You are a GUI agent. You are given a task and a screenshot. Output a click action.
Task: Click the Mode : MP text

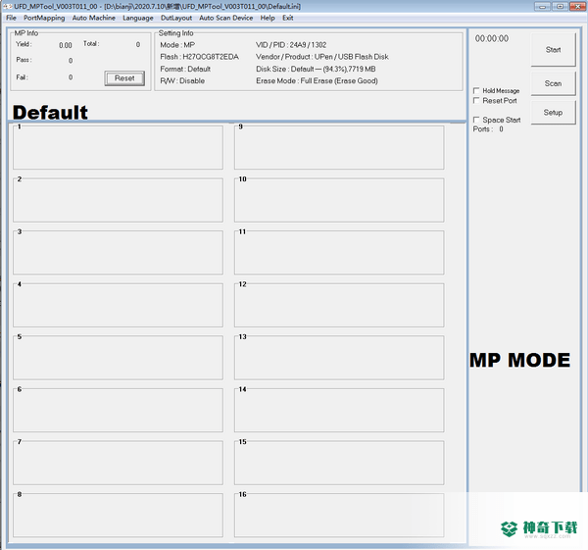tap(177, 45)
